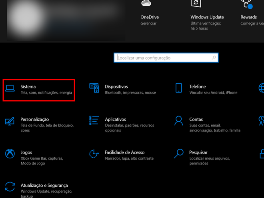Click 'Vincular seu Android, iPhone' text
Image resolution: width=264 pixels, height=198 pixels.
[213, 93]
